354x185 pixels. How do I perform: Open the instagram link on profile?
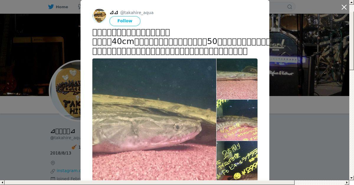68,171
